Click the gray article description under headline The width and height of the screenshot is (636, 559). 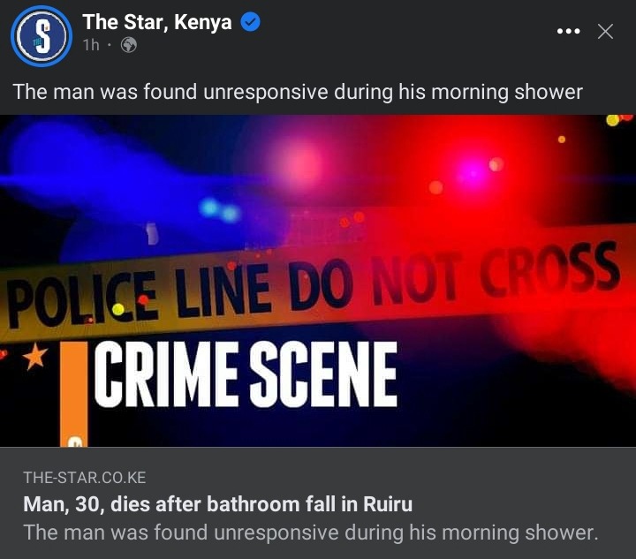[x=311, y=533]
